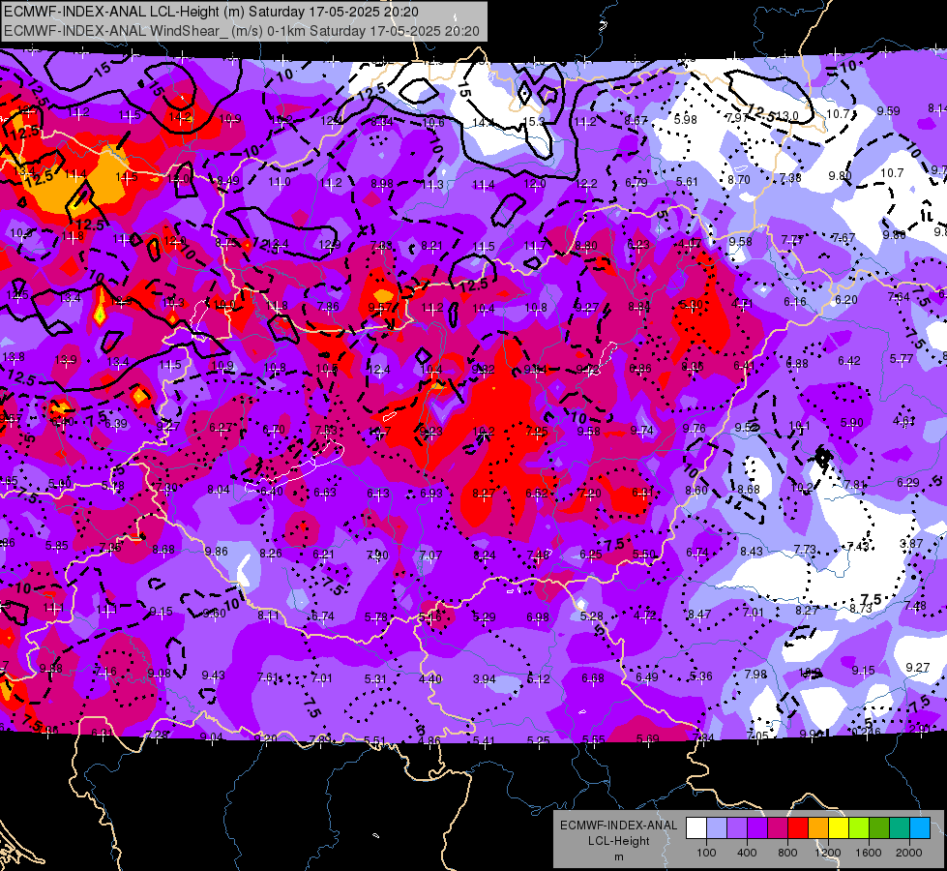The width and height of the screenshot is (947, 871).
Task: Click the grid value 5.98
Action: pyautogui.click(x=686, y=120)
